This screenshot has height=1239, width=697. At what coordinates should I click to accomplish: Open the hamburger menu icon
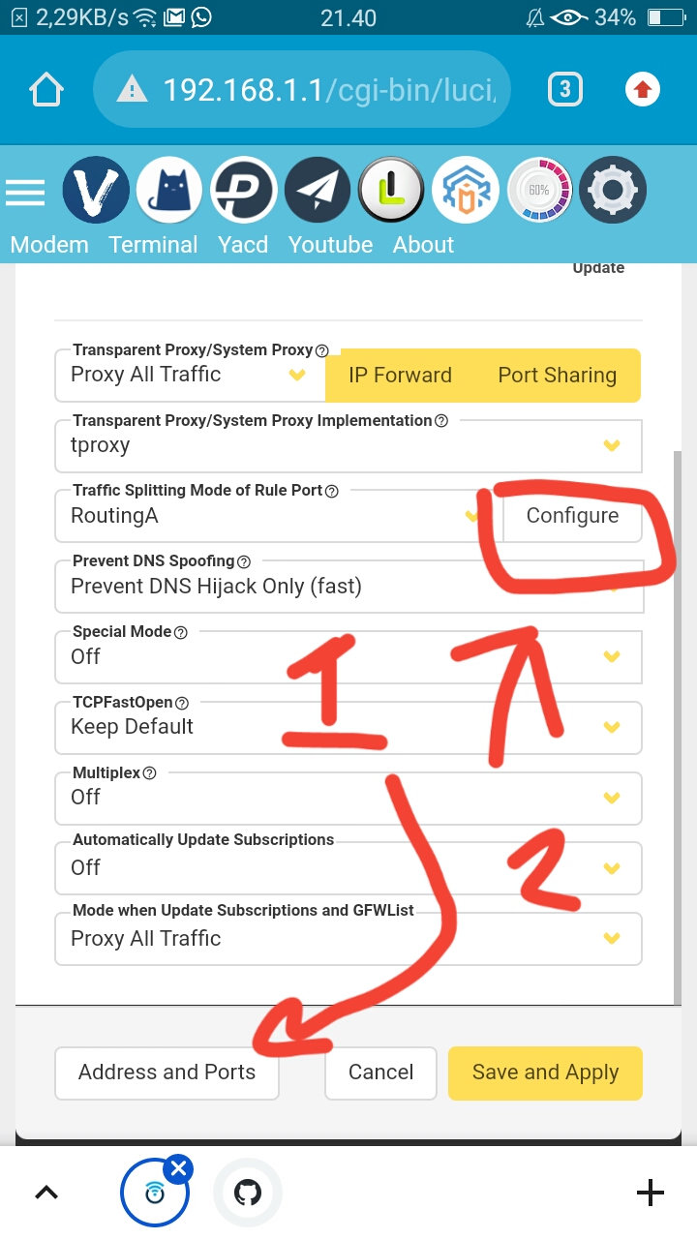point(25,193)
